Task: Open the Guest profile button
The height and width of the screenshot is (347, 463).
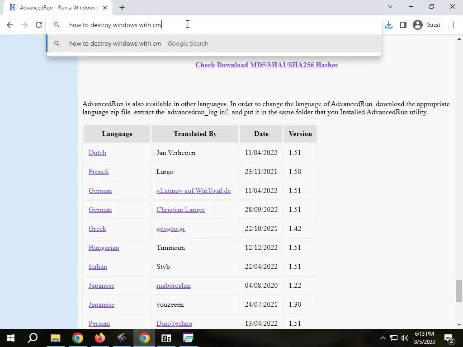Action: point(428,25)
